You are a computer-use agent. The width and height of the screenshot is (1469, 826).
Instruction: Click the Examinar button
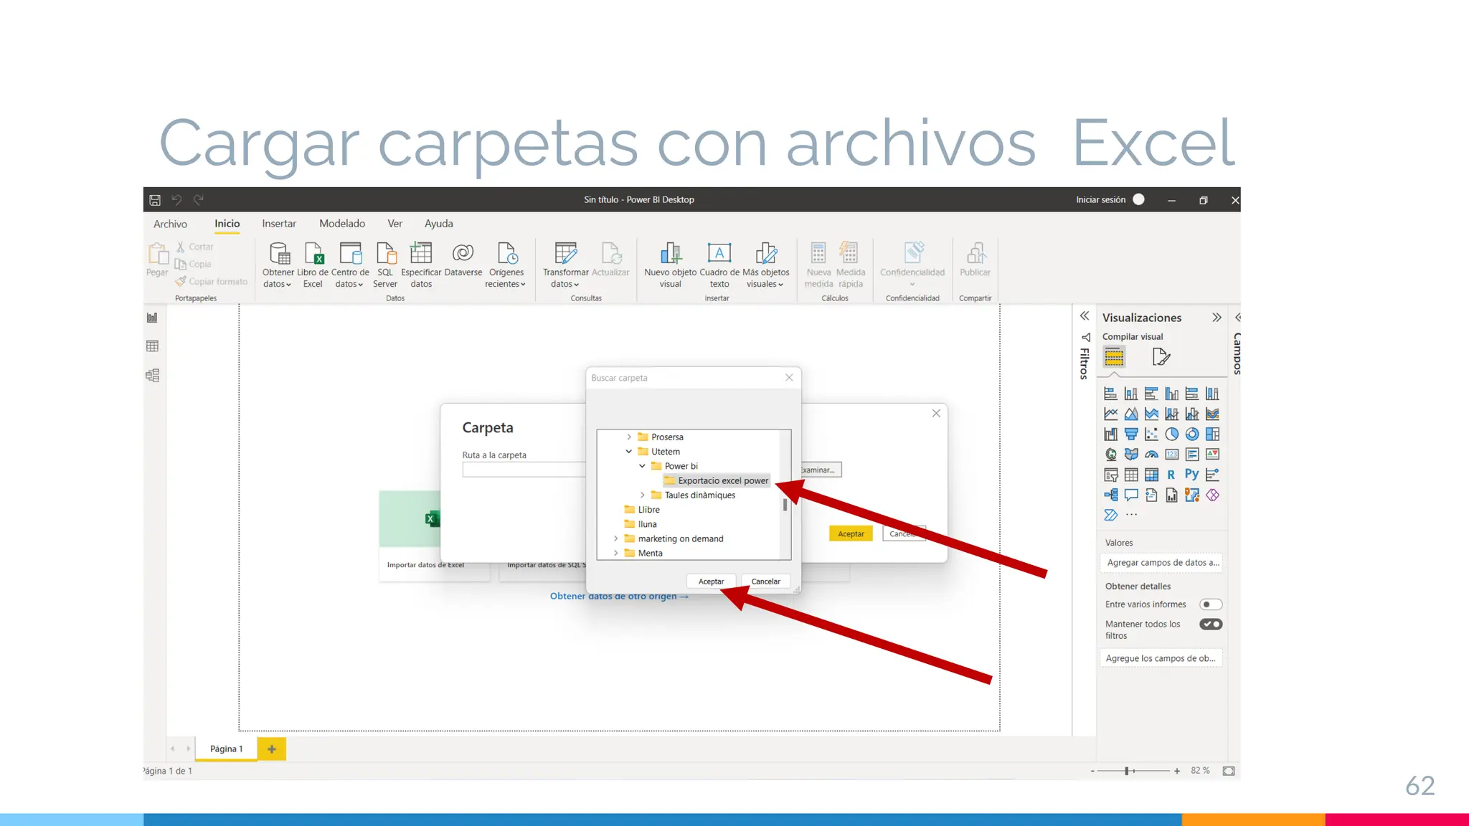tap(821, 470)
